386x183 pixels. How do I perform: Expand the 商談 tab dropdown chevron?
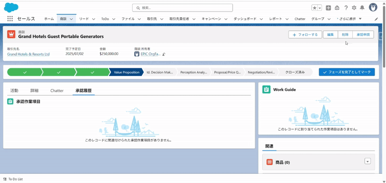coord(71,19)
